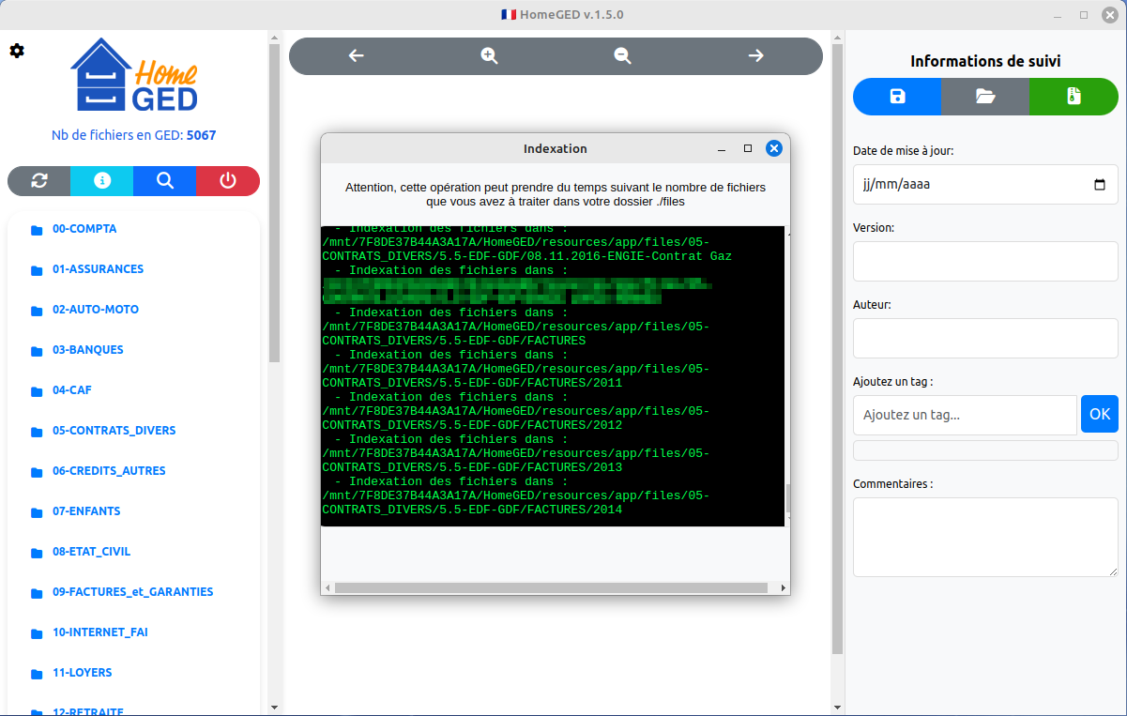Click the red power icon button
The height and width of the screenshot is (716, 1127).
228,181
